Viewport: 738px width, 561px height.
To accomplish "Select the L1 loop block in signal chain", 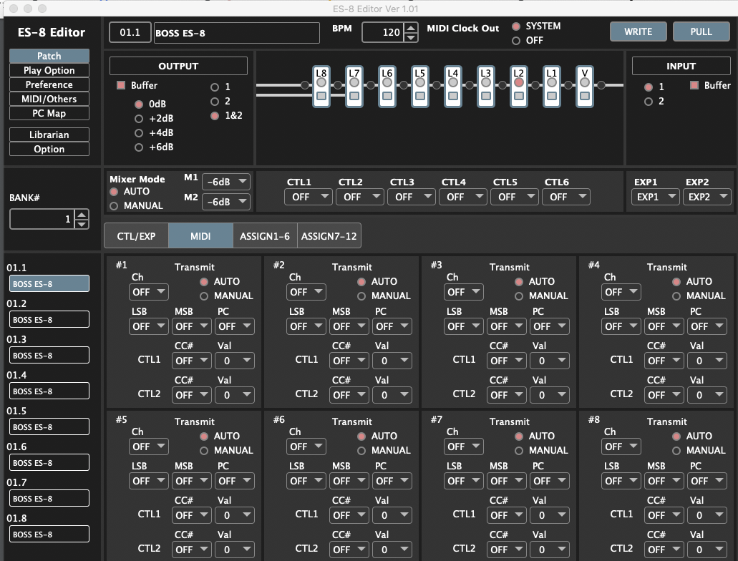I will (x=552, y=86).
